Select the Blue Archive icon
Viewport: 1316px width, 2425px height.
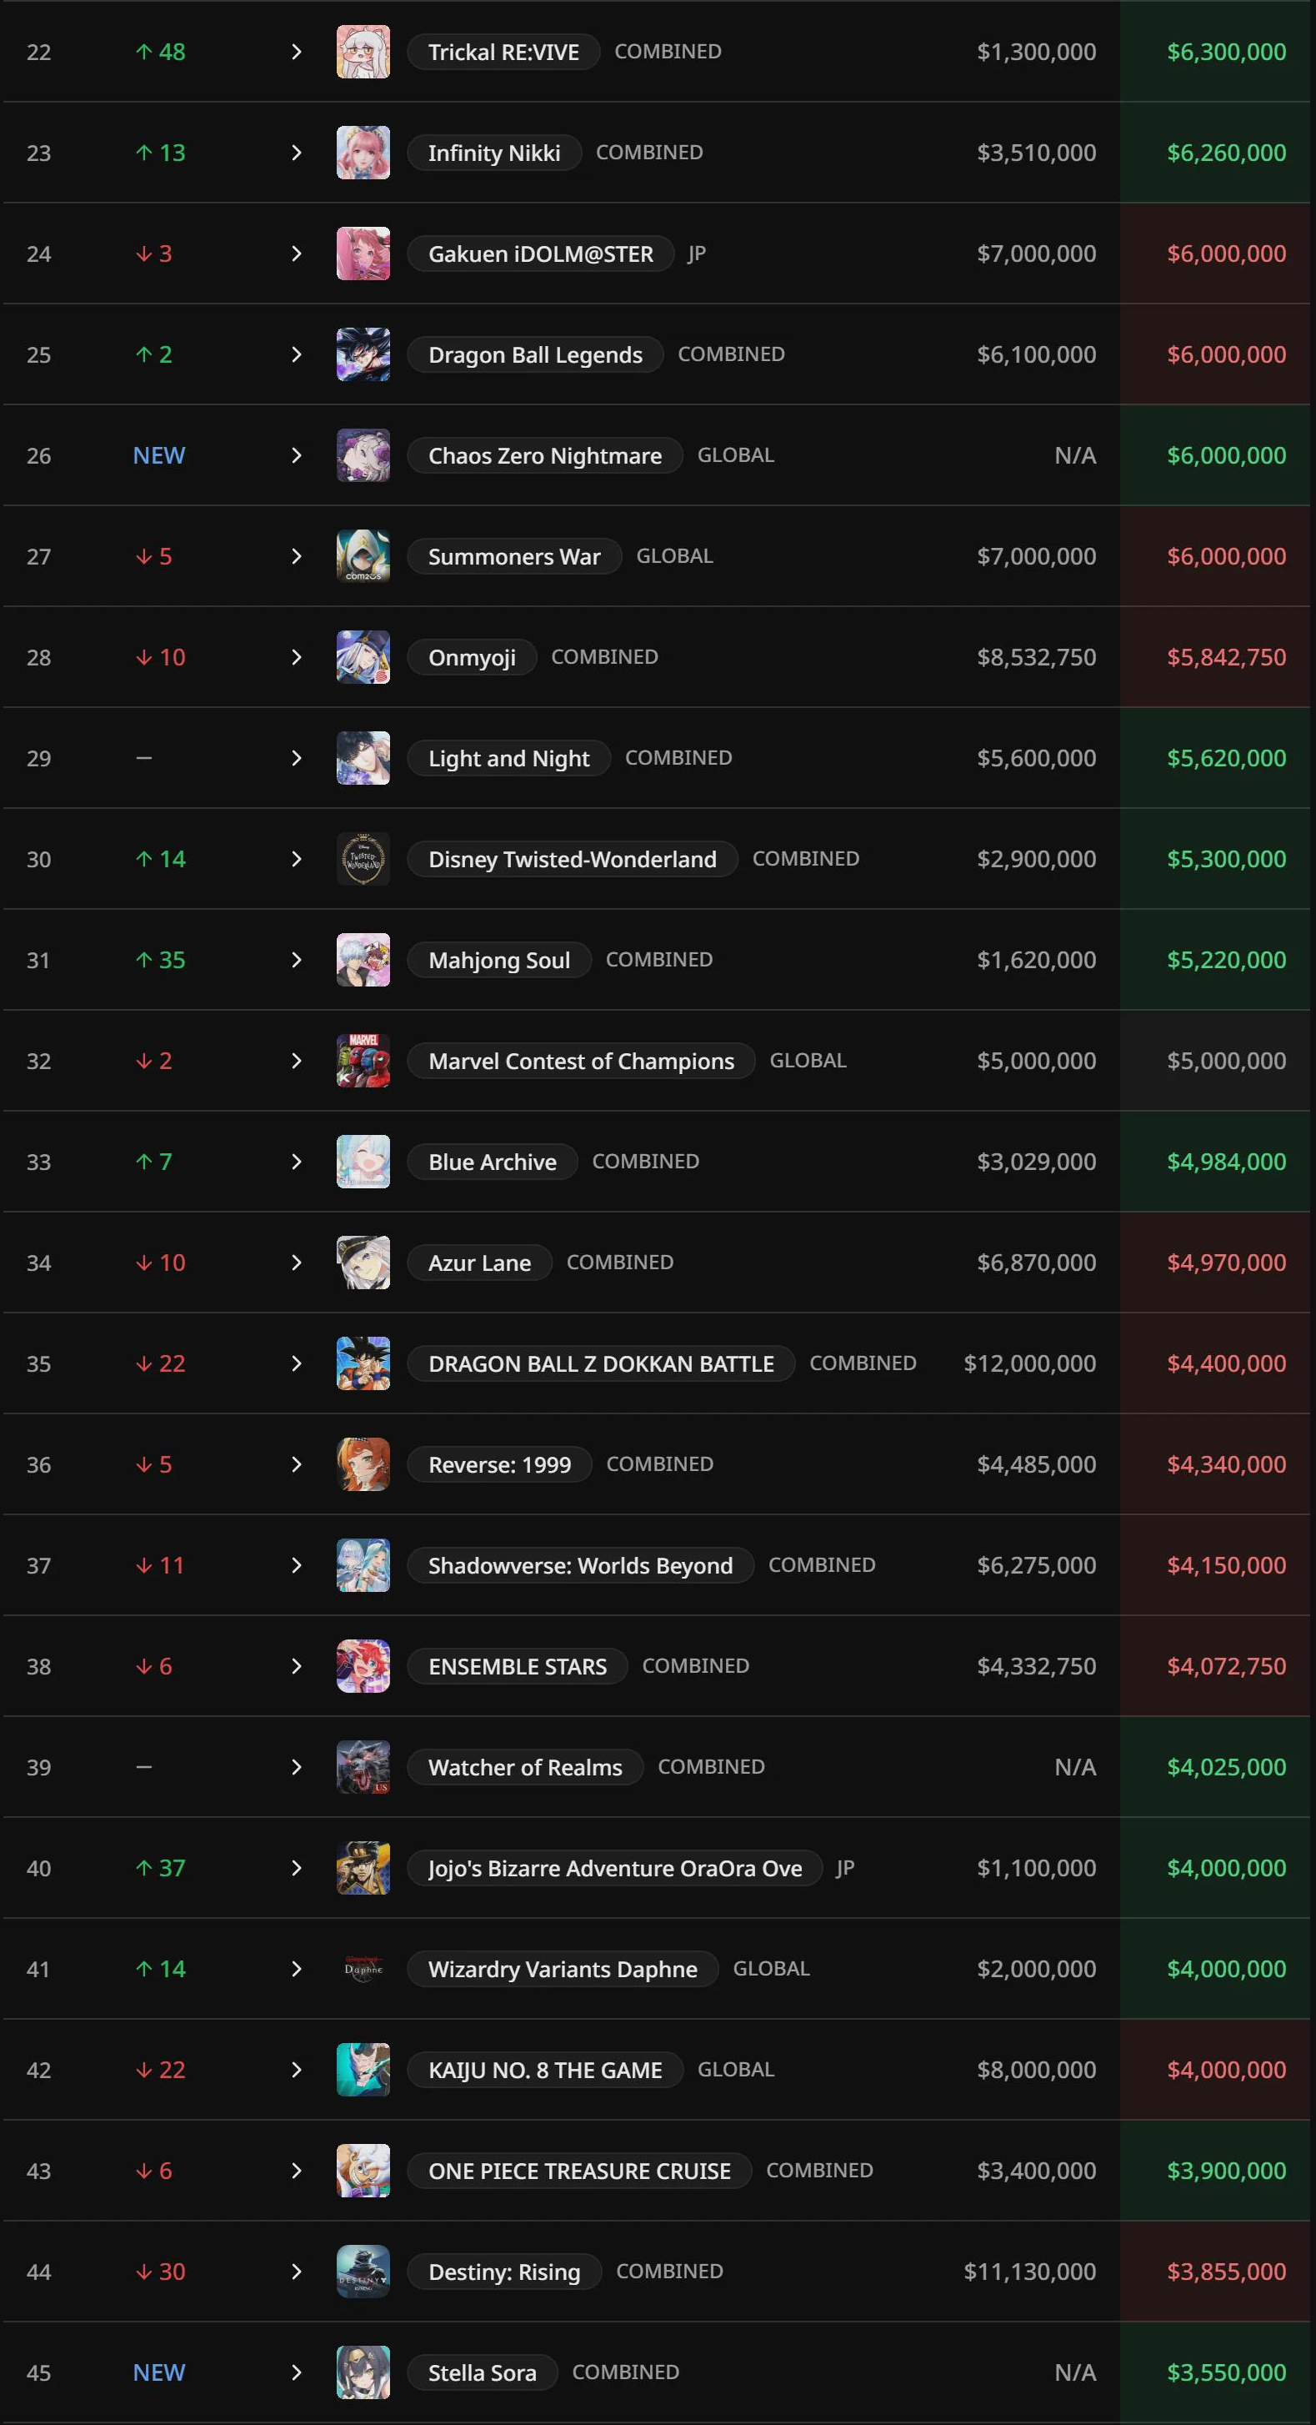(x=363, y=1162)
